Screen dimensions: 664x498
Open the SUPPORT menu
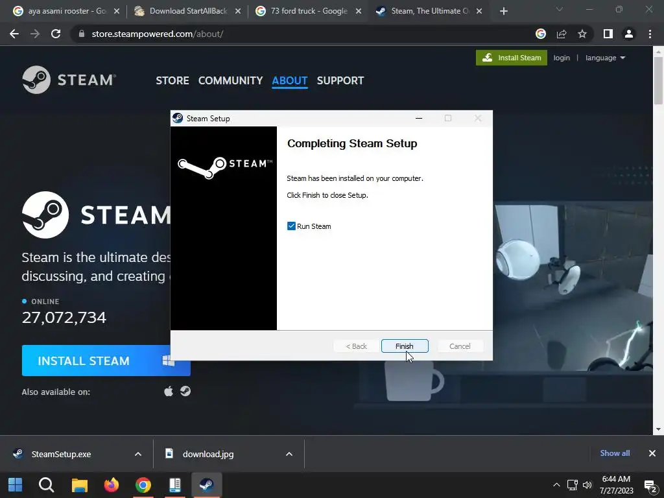point(340,80)
